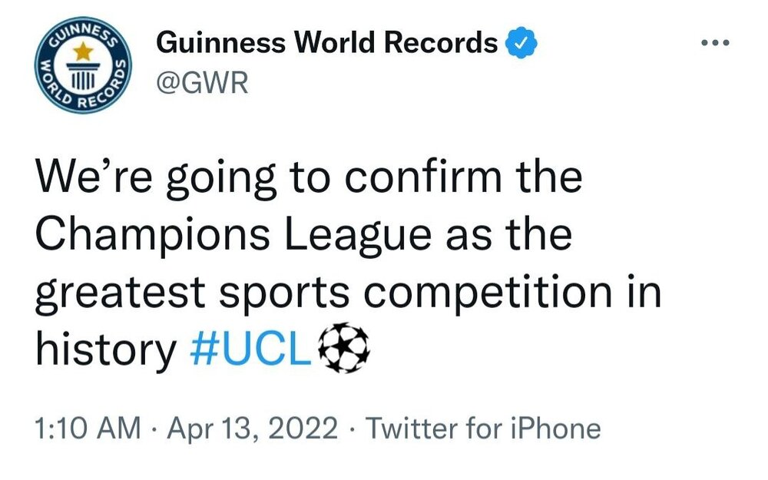The width and height of the screenshot is (768, 480).
Task: Open the #UCL hashtag
Action: pos(250,349)
